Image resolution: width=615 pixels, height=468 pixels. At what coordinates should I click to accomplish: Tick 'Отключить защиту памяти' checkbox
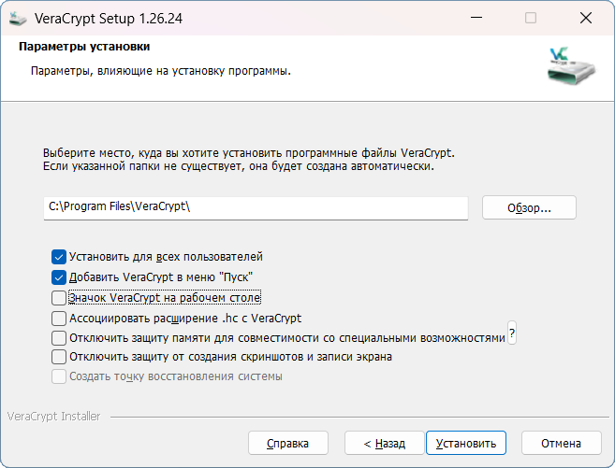(x=59, y=337)
